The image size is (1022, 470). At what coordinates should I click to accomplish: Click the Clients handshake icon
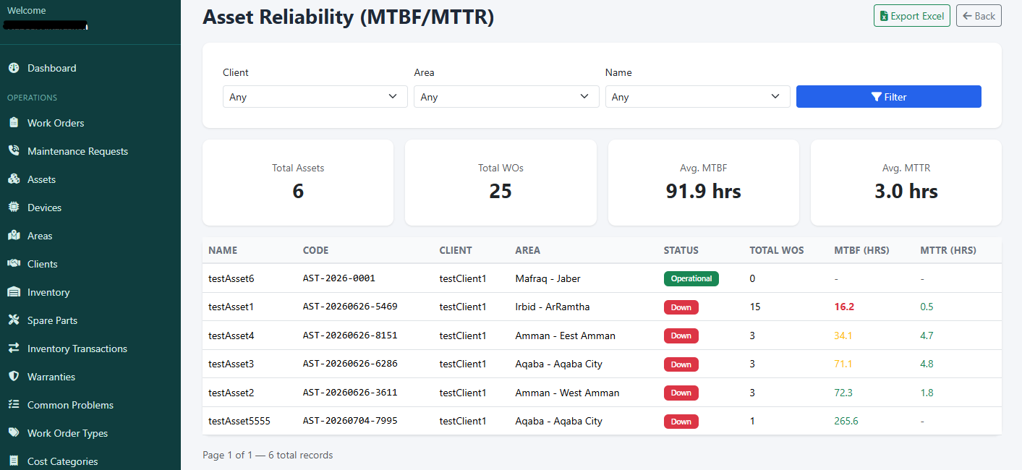pos(13,264)
